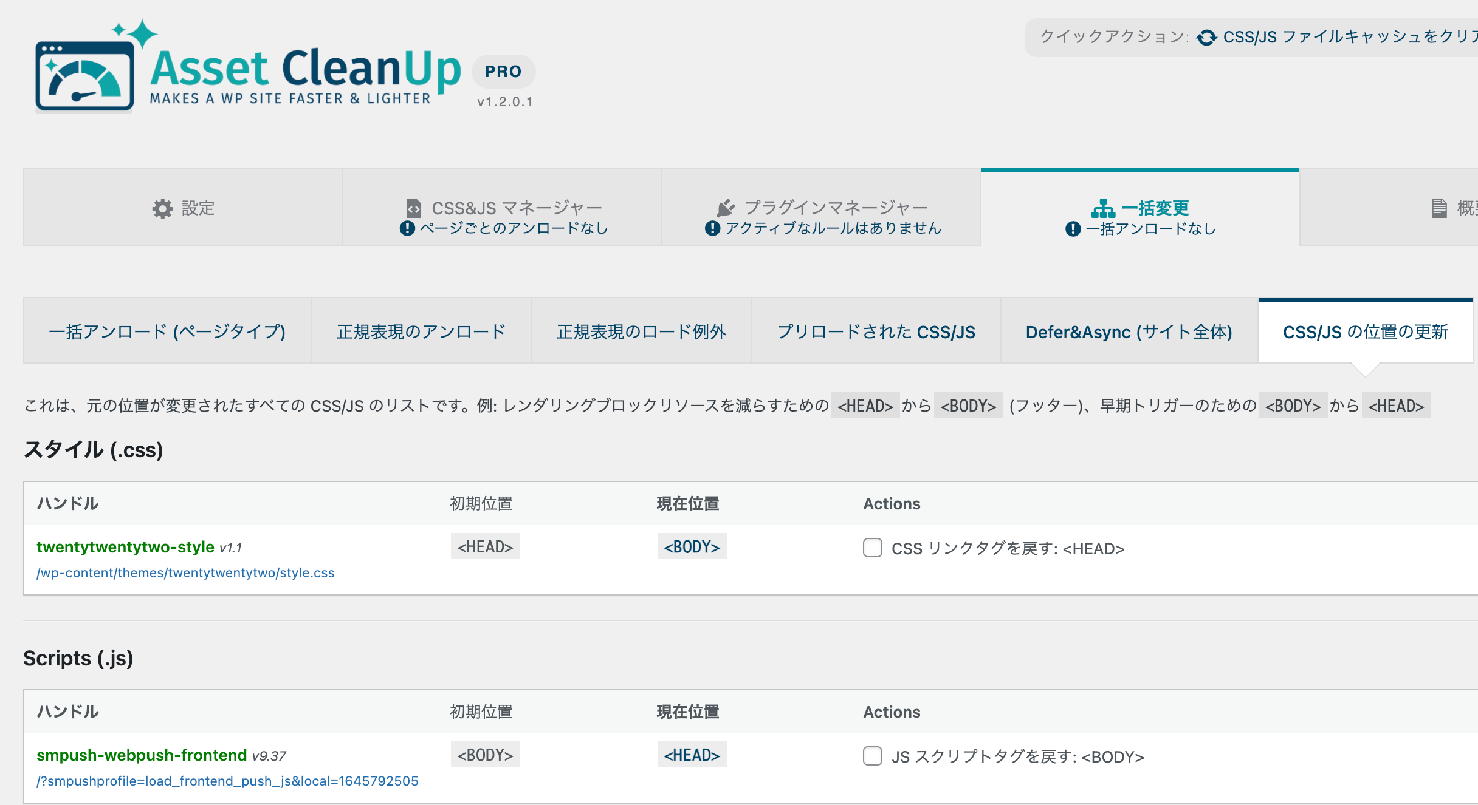Switch to 正規表現のロード例外 sub-tab

coord(642,331)
